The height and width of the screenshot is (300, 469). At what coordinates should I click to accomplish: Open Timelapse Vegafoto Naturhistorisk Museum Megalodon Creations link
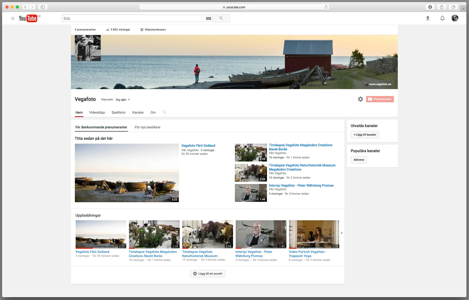pyautogui.click(x=302, y=167)
